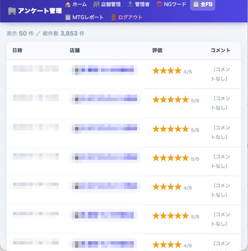Go to 店舗管理 page
248x251 pixels.
click(107, 4)
